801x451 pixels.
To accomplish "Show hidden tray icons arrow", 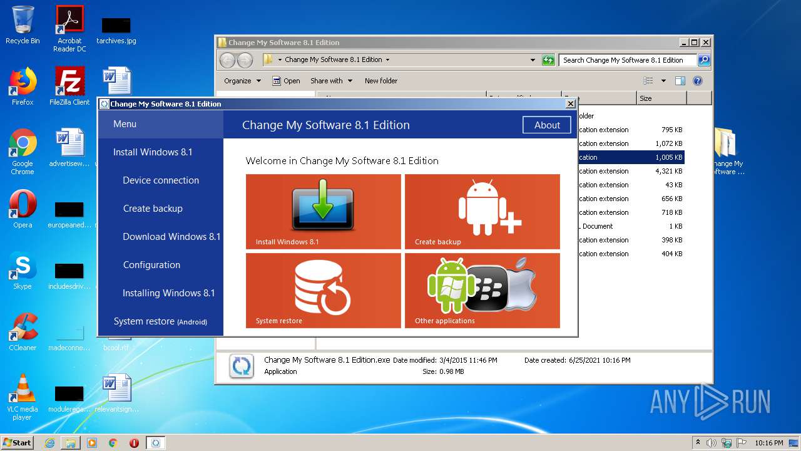I will pos(698,443).
